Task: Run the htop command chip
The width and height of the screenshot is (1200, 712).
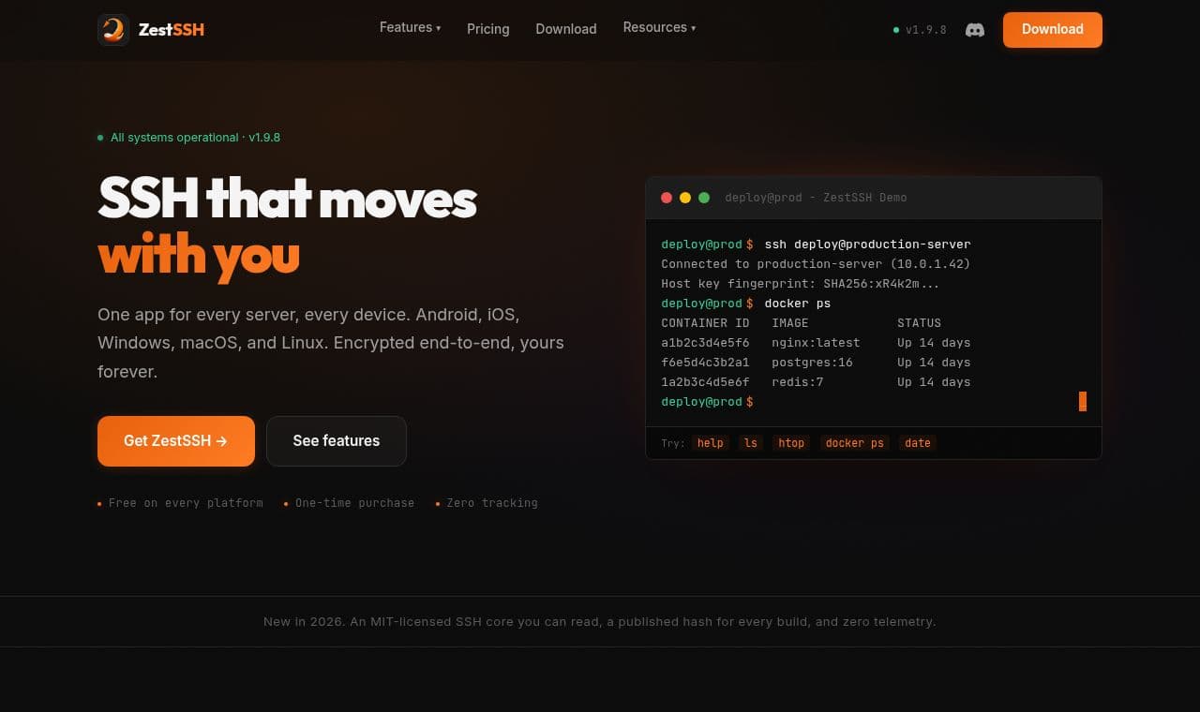Action: pyautogui.click(x=791, y=443)
